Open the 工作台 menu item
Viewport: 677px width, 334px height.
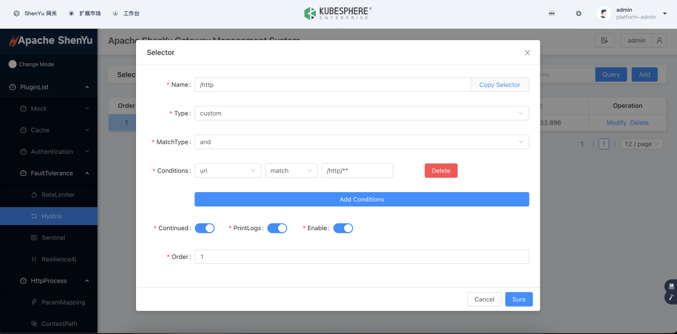coord(125,13)
